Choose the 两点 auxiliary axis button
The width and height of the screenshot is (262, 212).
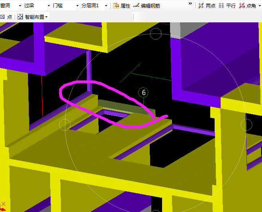click(x=207, y=6)
